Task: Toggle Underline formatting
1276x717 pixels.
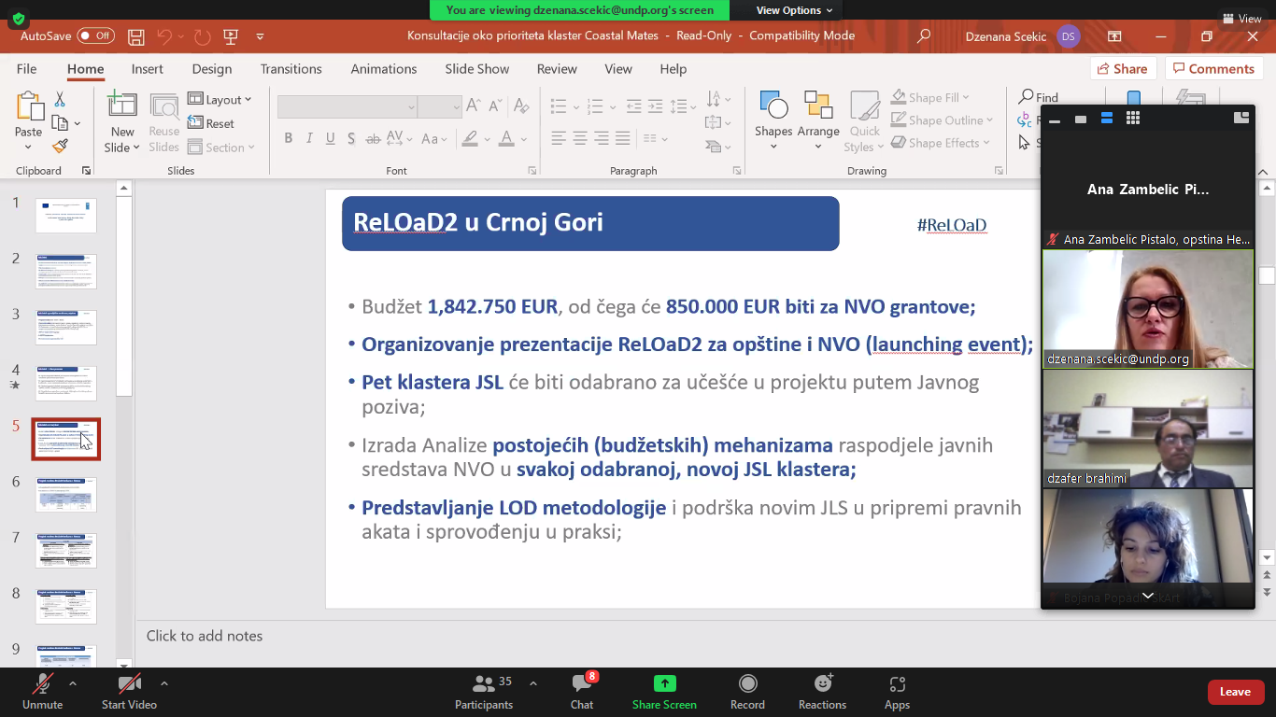Action: (331, 138)
